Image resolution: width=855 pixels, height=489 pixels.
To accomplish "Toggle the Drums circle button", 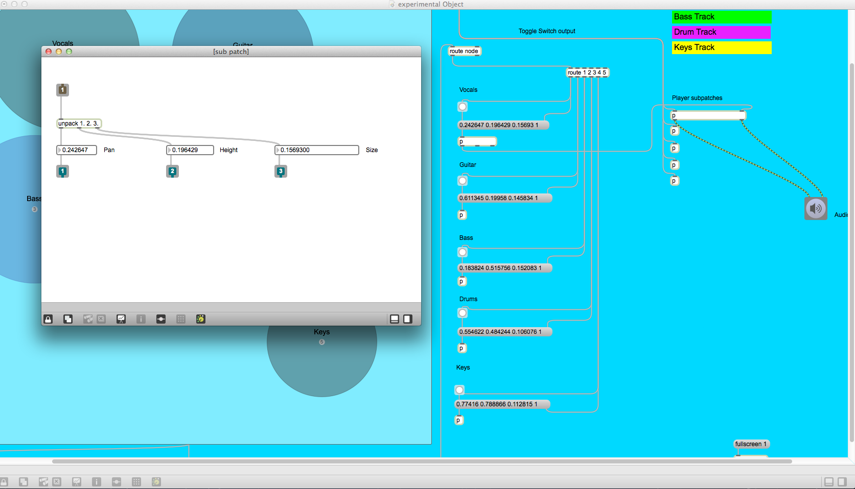I will pos(463,313).
